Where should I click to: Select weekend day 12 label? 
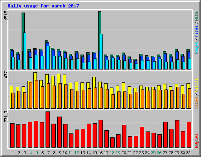click(x=77, y=153)
